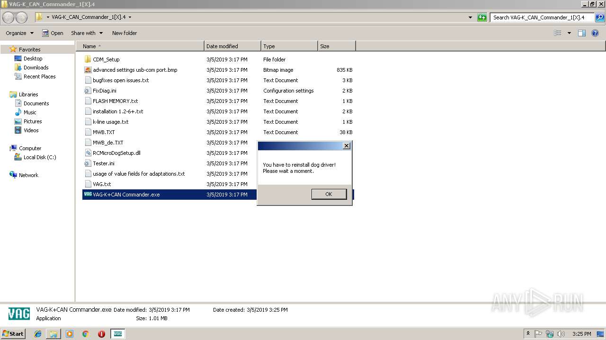Select FLASH MEMORY.txt file

[115, 101]
